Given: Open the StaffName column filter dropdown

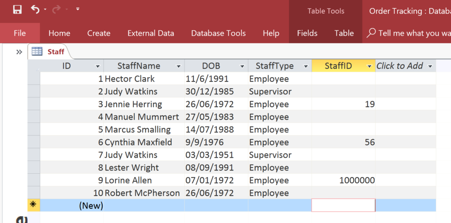Looking at the screenshot, I should pos(179,67).
